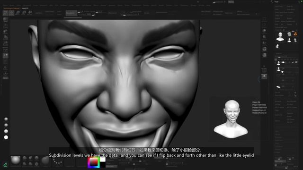Collapse the Tool palette header
The width and height of the screenshot is (303, 170).
point(276,2)
